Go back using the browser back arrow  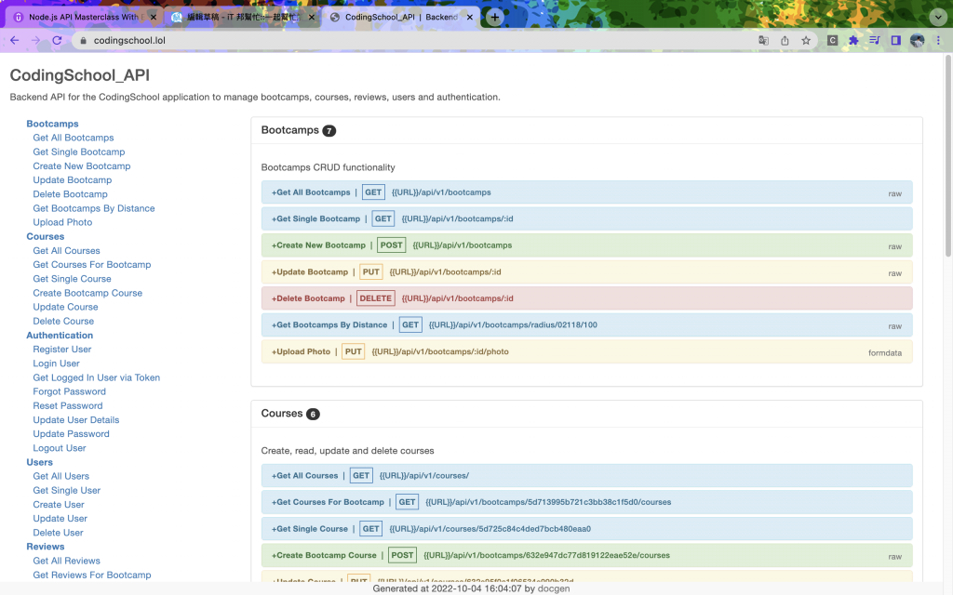click(15, 40)
